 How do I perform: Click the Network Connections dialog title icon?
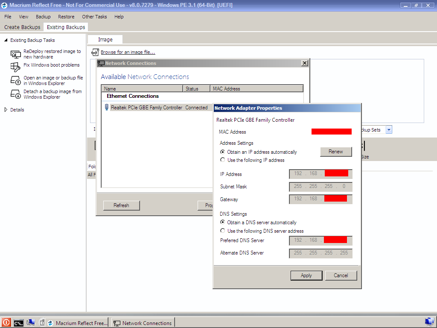pos(101,63)
